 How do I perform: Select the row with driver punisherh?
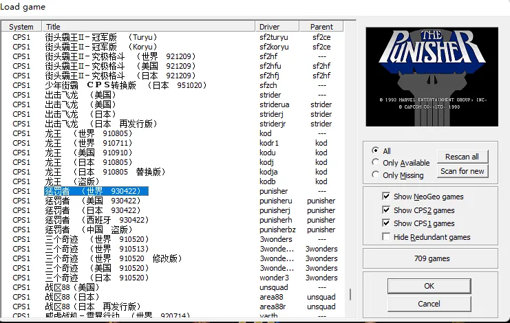click(172, 220)
